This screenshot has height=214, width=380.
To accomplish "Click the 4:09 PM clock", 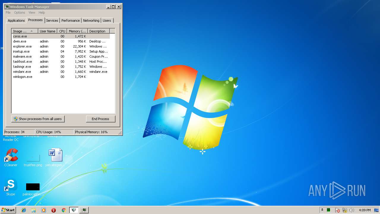I will pos(365,210).
